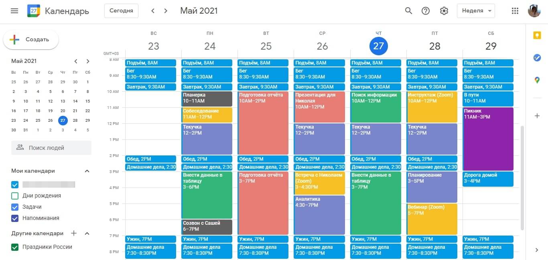
Task: Open the Неделя view dropdown
Action: [476, 11]
